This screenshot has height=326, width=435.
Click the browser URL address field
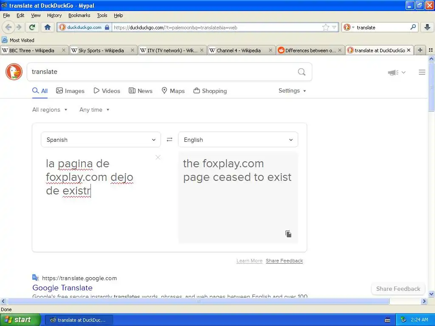coord(216,27)
